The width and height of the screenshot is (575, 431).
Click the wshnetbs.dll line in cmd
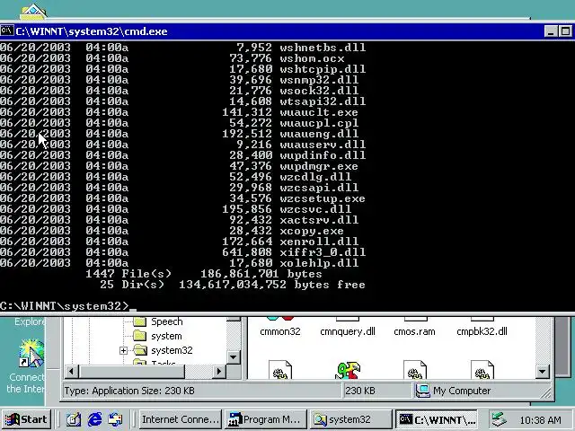(183, 48)
